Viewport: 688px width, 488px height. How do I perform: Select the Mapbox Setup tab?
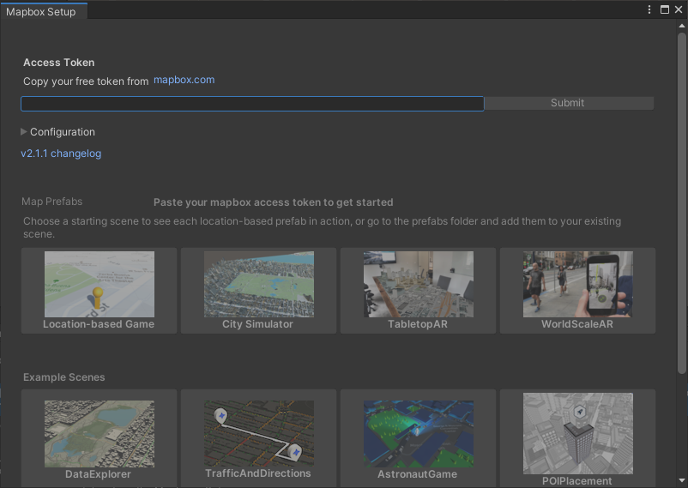tap(41, 12)
